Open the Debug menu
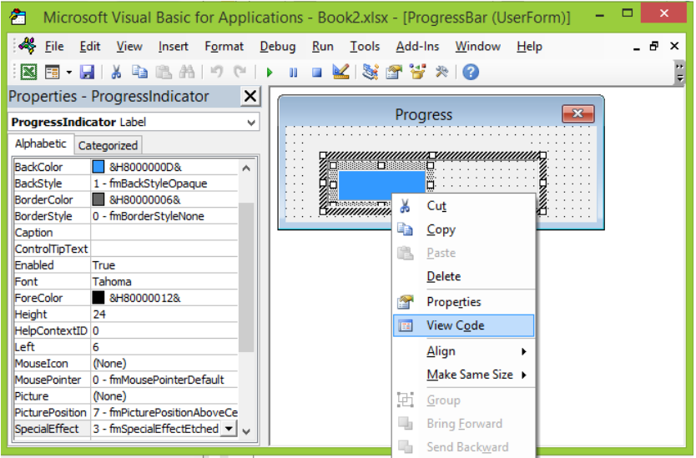Image resolution: width=696 pixels, height=458 pixels. (x=278, y=46)
